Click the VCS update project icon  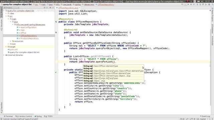point(197,4)
